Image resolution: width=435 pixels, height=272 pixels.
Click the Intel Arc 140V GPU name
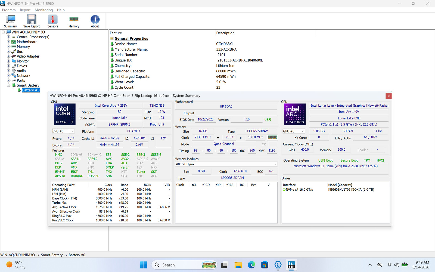pyautogui.click(x=349, y=112)
